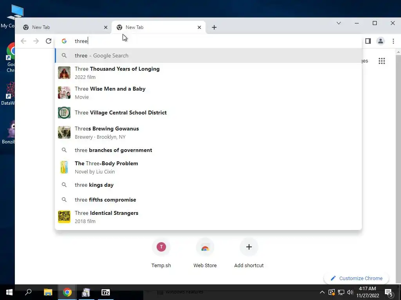This screenshot has width=401, height=300.
Task: Click the volume speaker tray icon
Action: click(x=350, y=292)
